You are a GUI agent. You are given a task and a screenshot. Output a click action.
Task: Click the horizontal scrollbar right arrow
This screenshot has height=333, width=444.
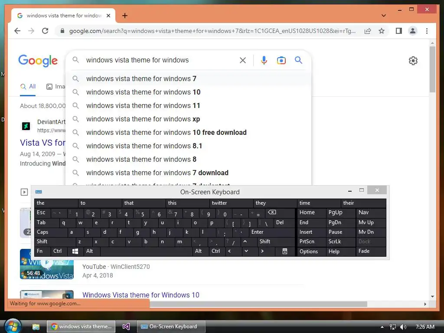tap(425, 304)
